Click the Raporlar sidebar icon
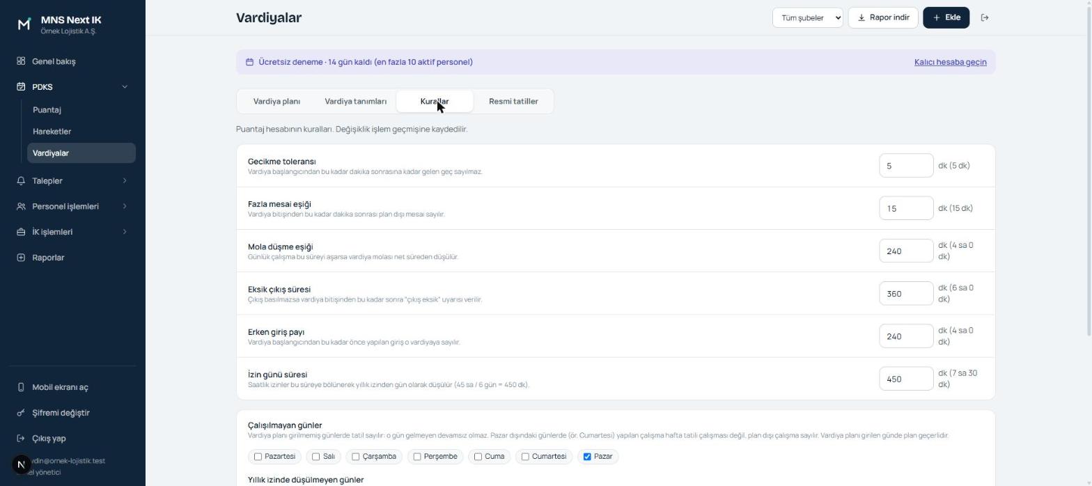The image size is (1092, 486). coord(21,258)
